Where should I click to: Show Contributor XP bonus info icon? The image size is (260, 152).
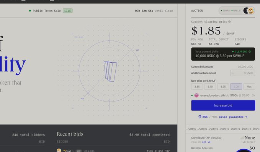coord(221,138)
